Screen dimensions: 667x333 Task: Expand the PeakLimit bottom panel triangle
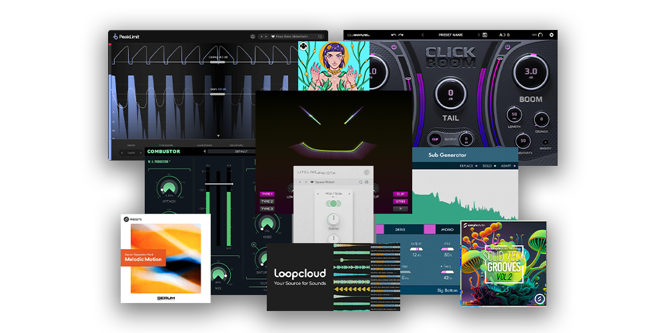point(218,136)
